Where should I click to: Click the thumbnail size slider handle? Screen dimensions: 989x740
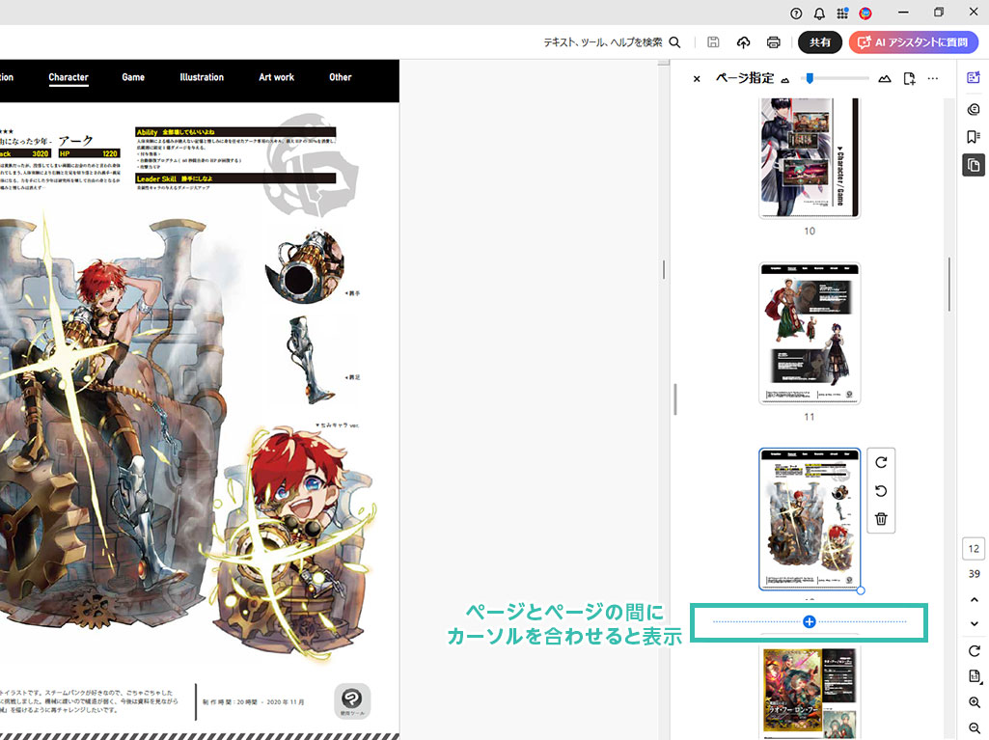pyautogui.click(x=810, y=78)
